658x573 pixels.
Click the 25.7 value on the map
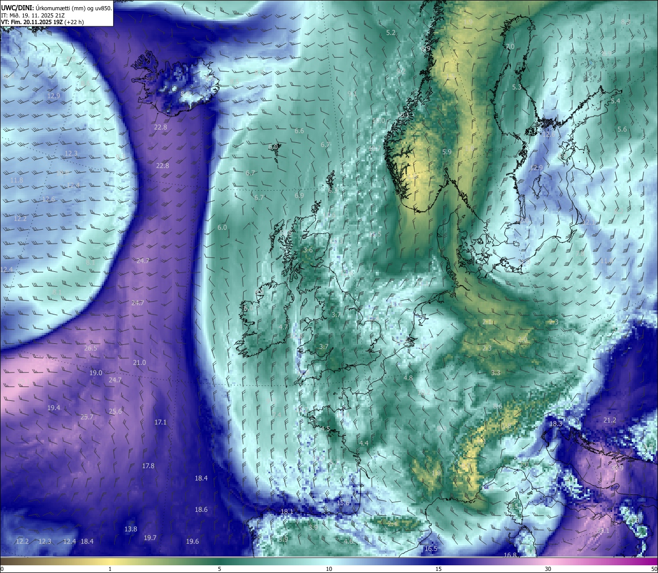coord(87,417)
